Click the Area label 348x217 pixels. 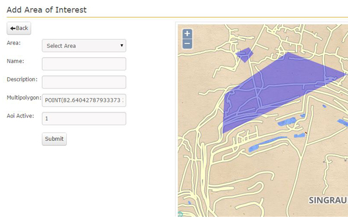pyautogui.click(x=13, y=43)
